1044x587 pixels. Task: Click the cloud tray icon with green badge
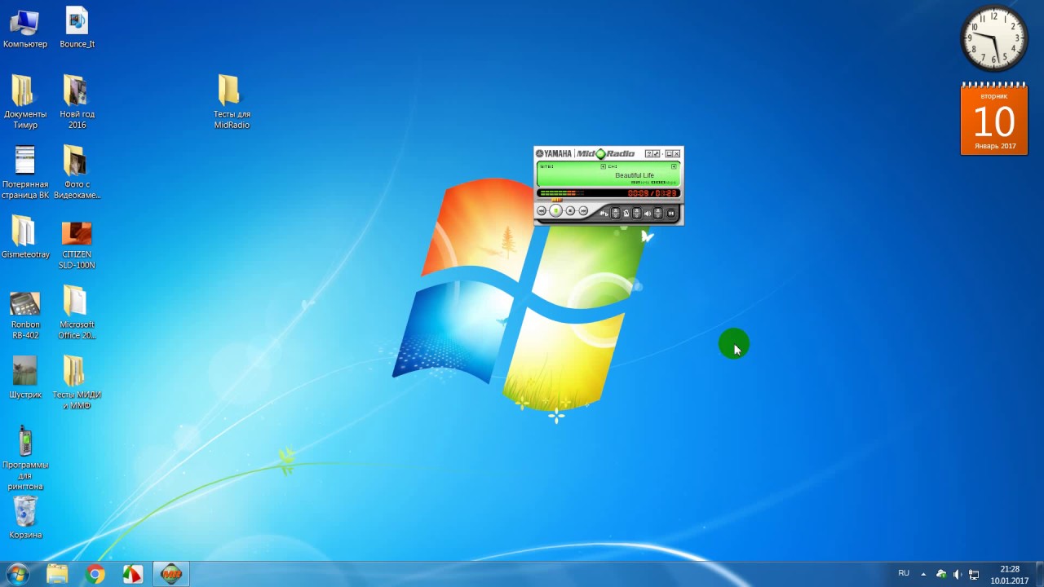[941, 574]
